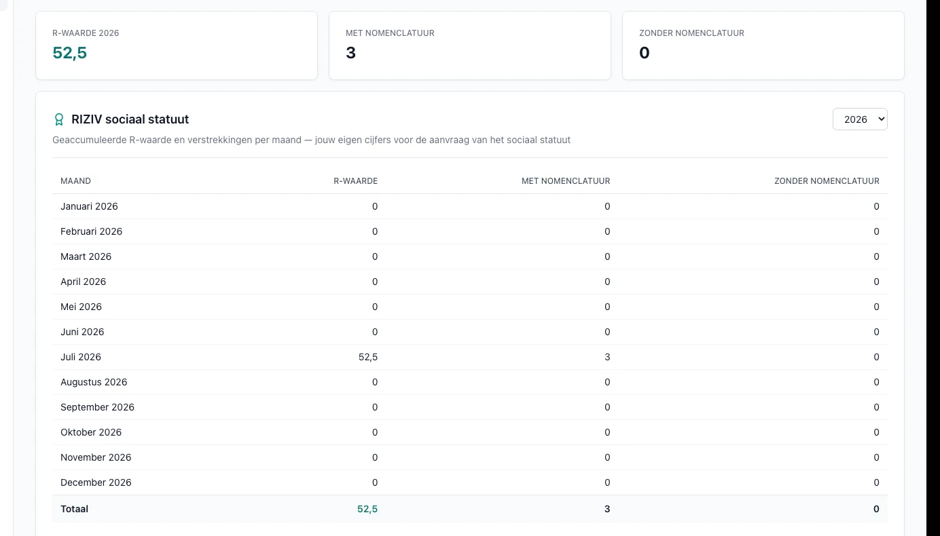The height and width of the screenshot is (536, 940).
Task: Click the Totaal row label
Action: click(74, 509)
